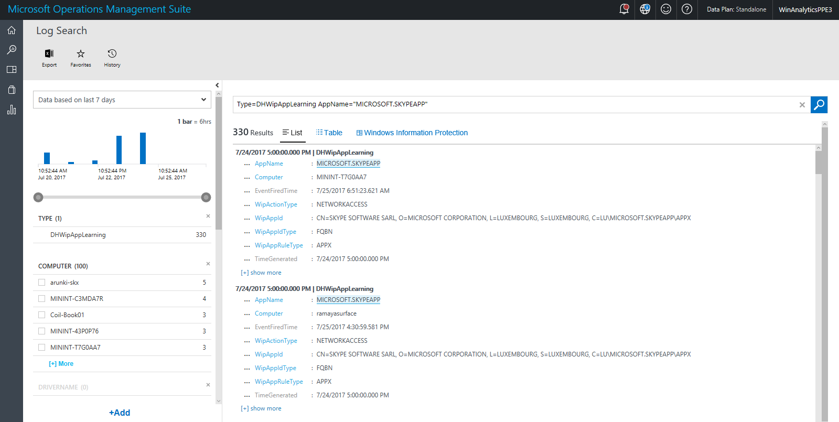Check the MININT-43P0P76 computer filter
The image size is (839, 422).
point(42,331)
